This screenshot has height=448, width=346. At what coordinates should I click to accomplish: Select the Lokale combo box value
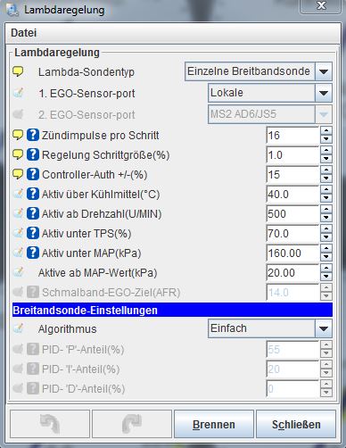click(x=270, y=93)
